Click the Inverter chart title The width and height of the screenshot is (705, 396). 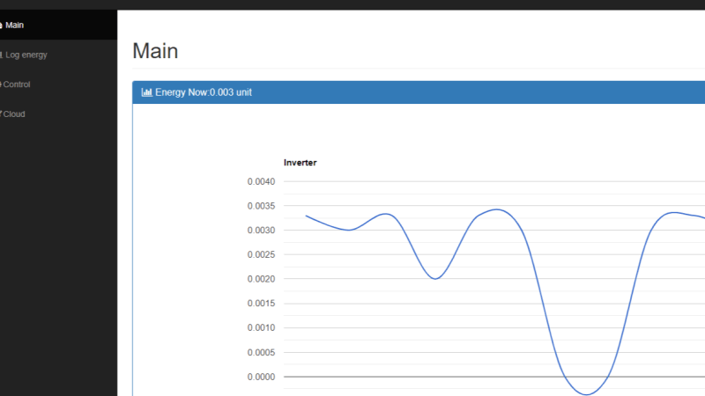tap(300, 163)
